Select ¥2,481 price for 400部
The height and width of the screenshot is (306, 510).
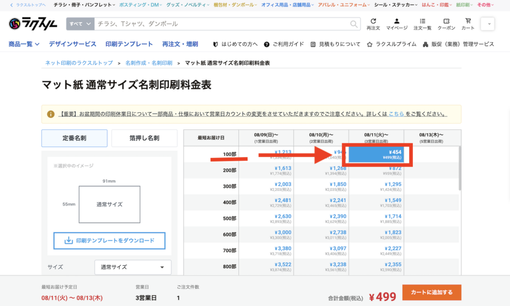coord(266,203)
